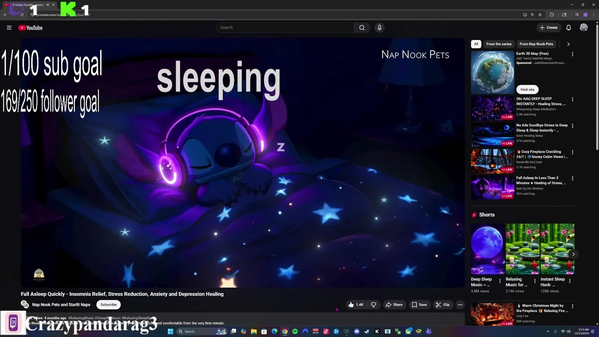Dislike the video with thumbs down
The image size is (599, 337).
coord(373,305)
